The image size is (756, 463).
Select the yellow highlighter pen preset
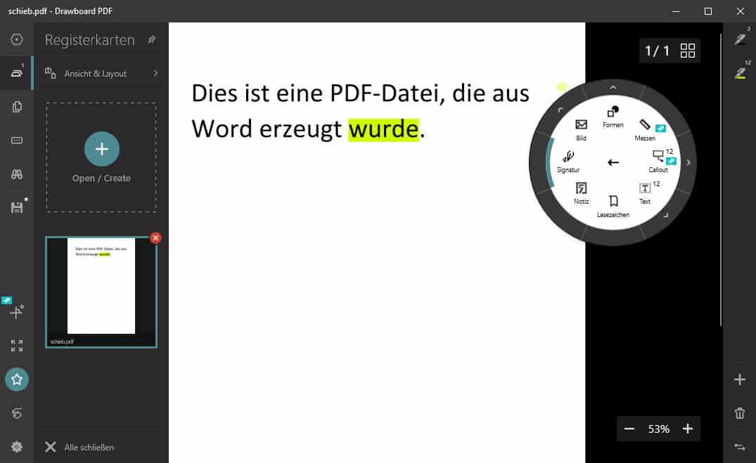740,72
